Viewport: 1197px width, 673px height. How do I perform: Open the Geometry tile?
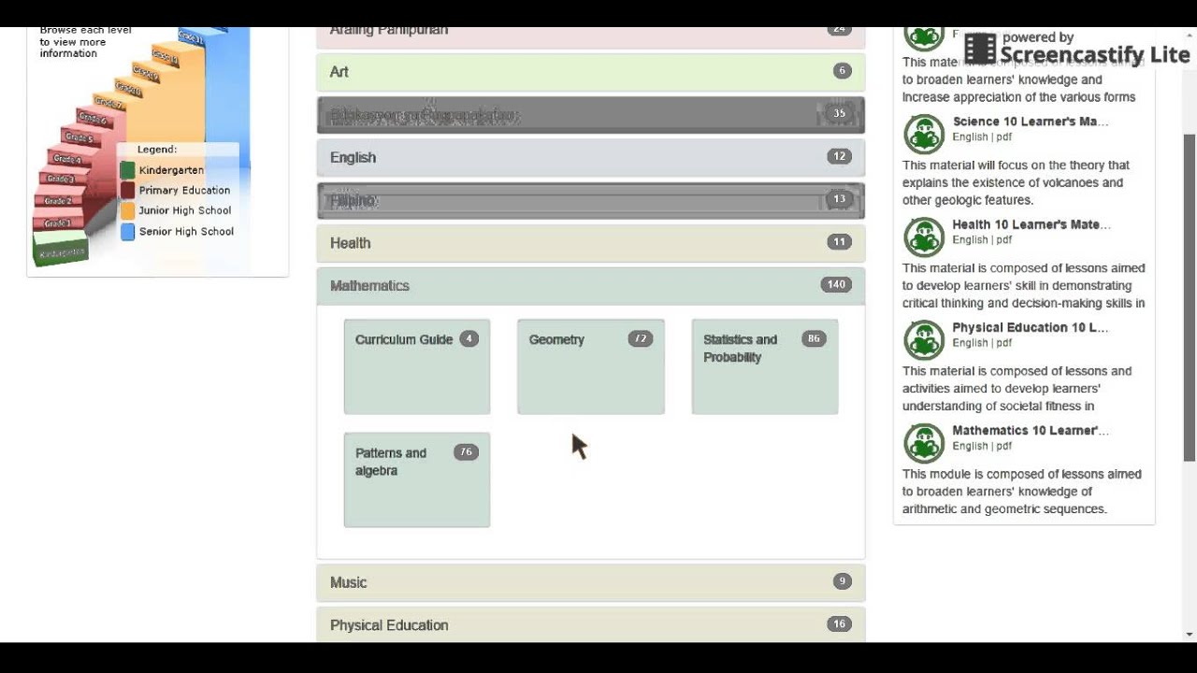[591, 366]
